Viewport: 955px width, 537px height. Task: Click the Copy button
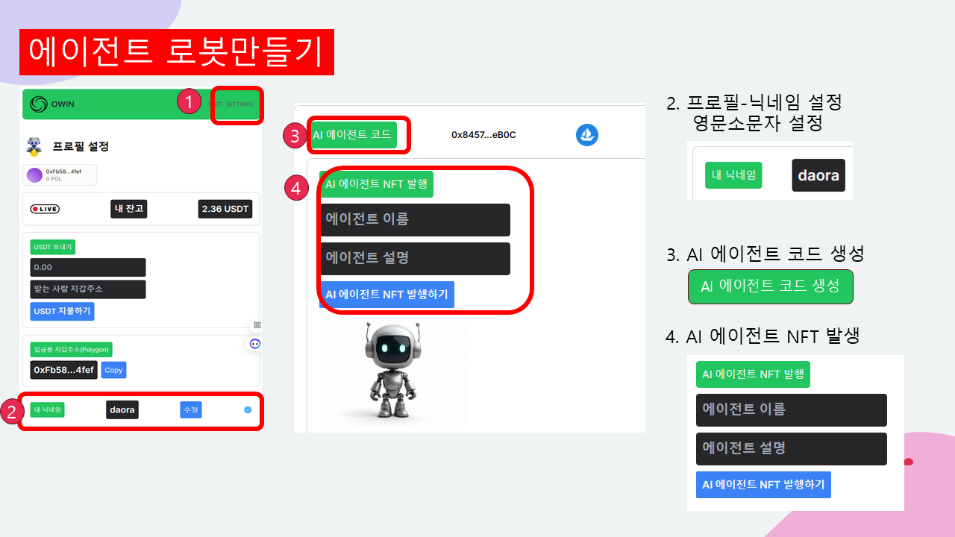point(113,370)
